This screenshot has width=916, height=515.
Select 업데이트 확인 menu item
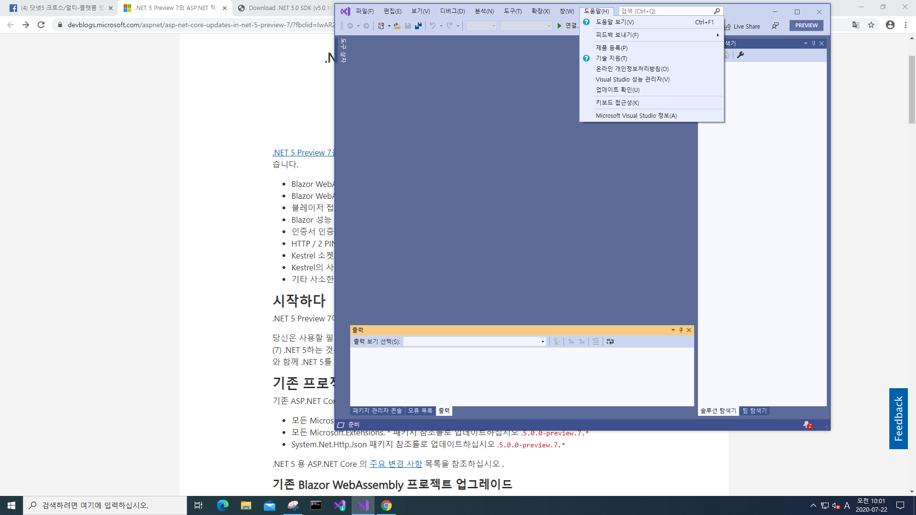[617, 90]
